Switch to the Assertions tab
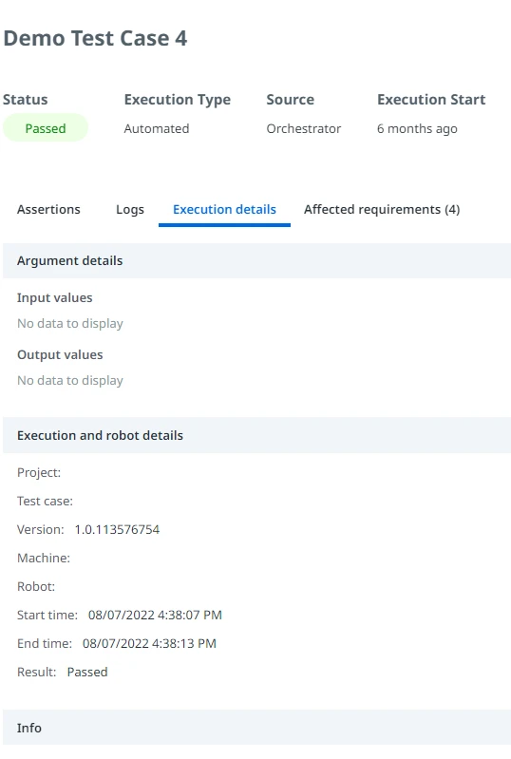 48,210
